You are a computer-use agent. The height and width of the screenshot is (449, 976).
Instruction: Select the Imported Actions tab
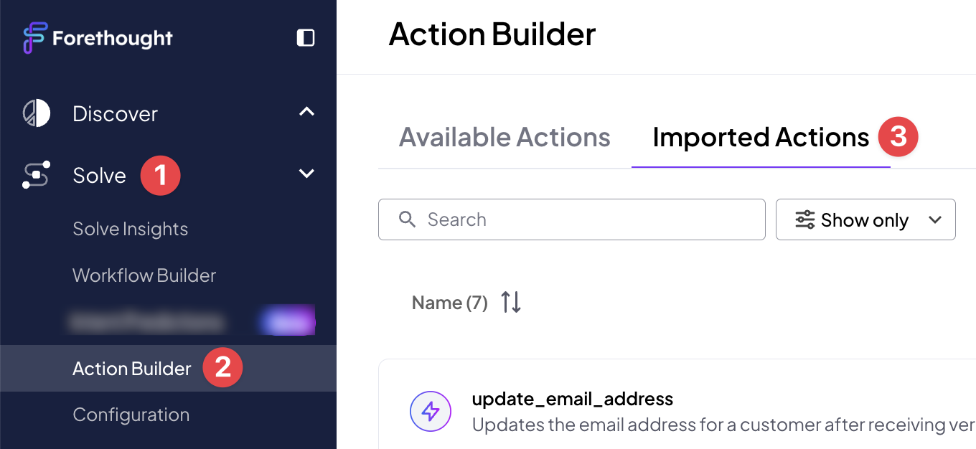(x=761, y=137)
